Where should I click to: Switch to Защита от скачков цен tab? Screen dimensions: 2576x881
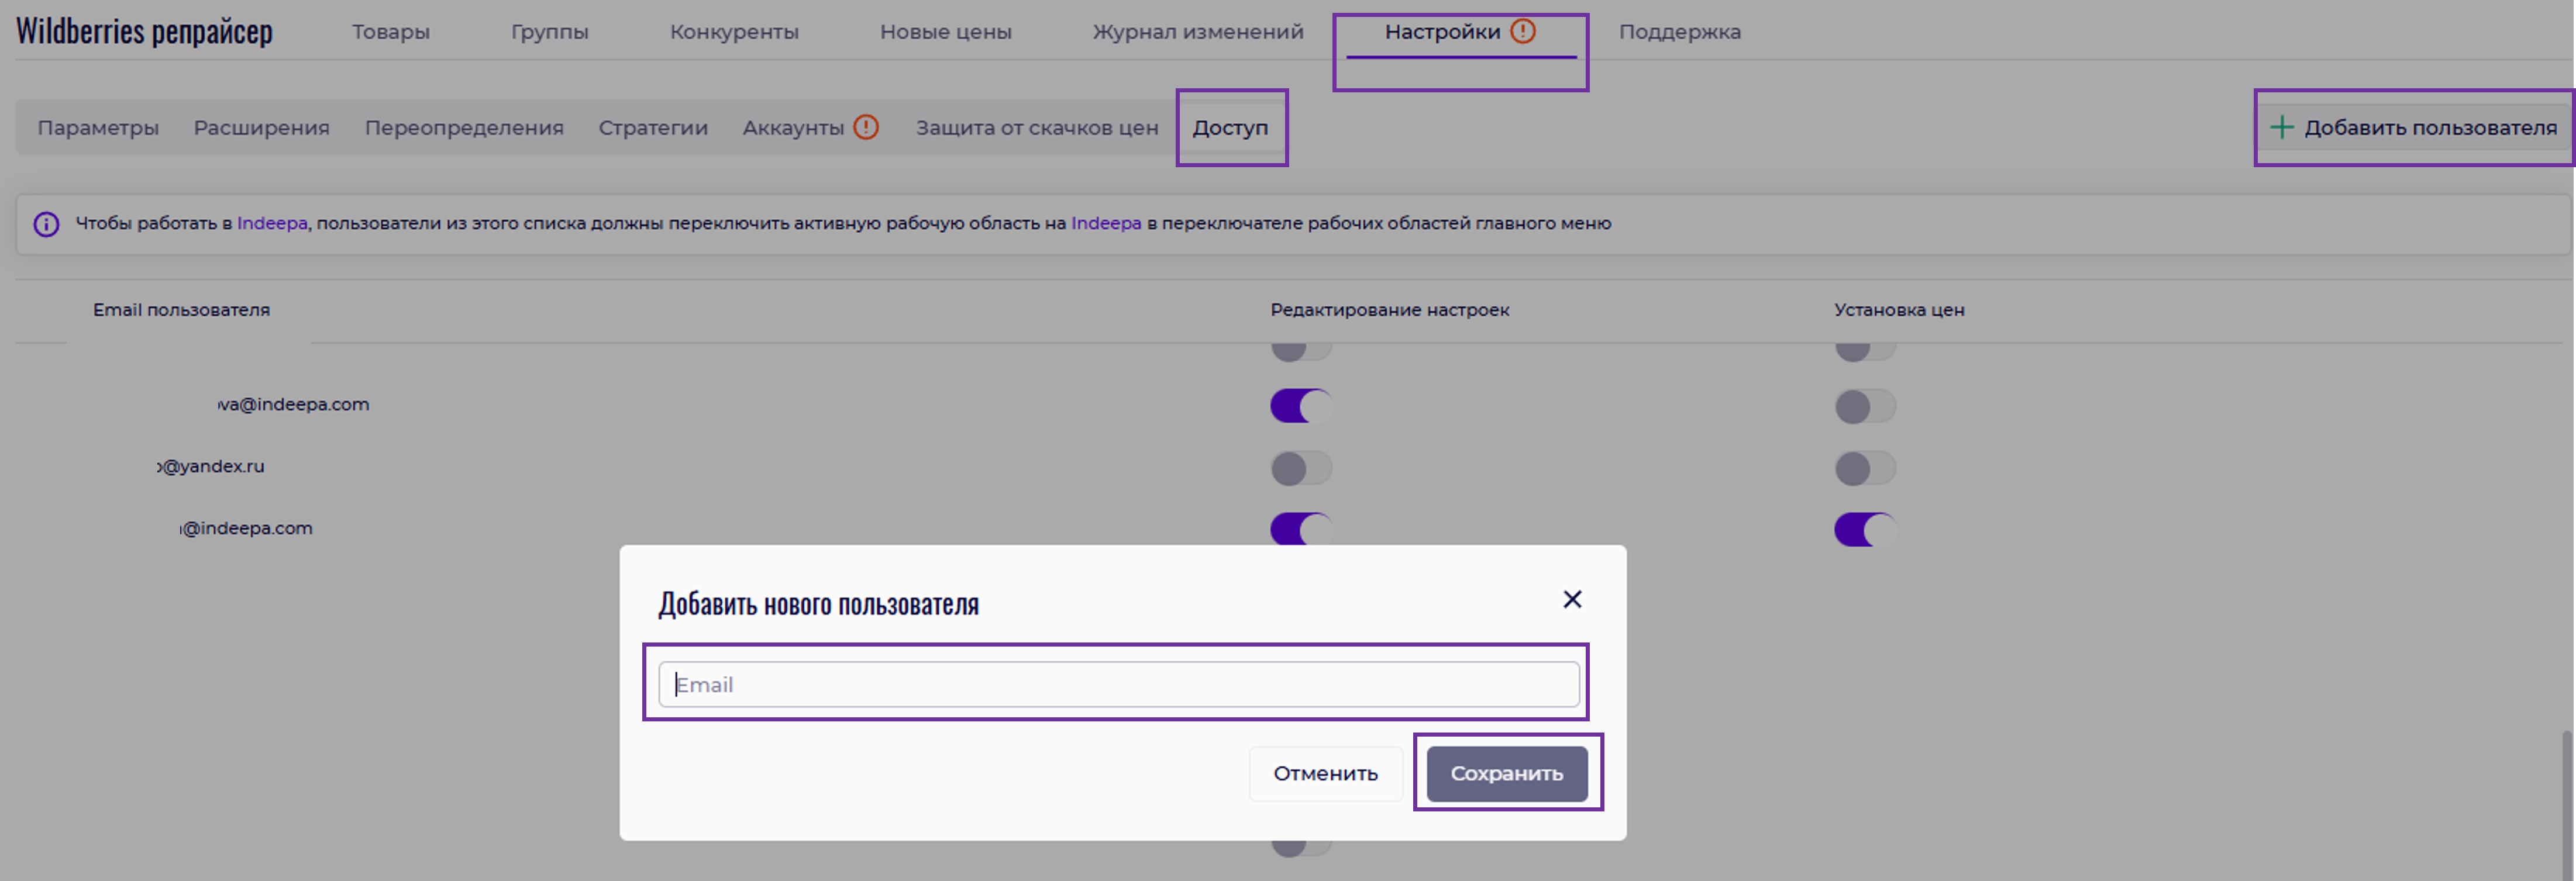(x=1036, y=128)
